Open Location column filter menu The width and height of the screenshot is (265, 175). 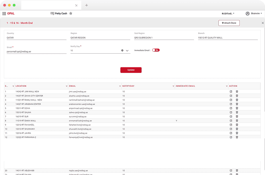[67, 86]
